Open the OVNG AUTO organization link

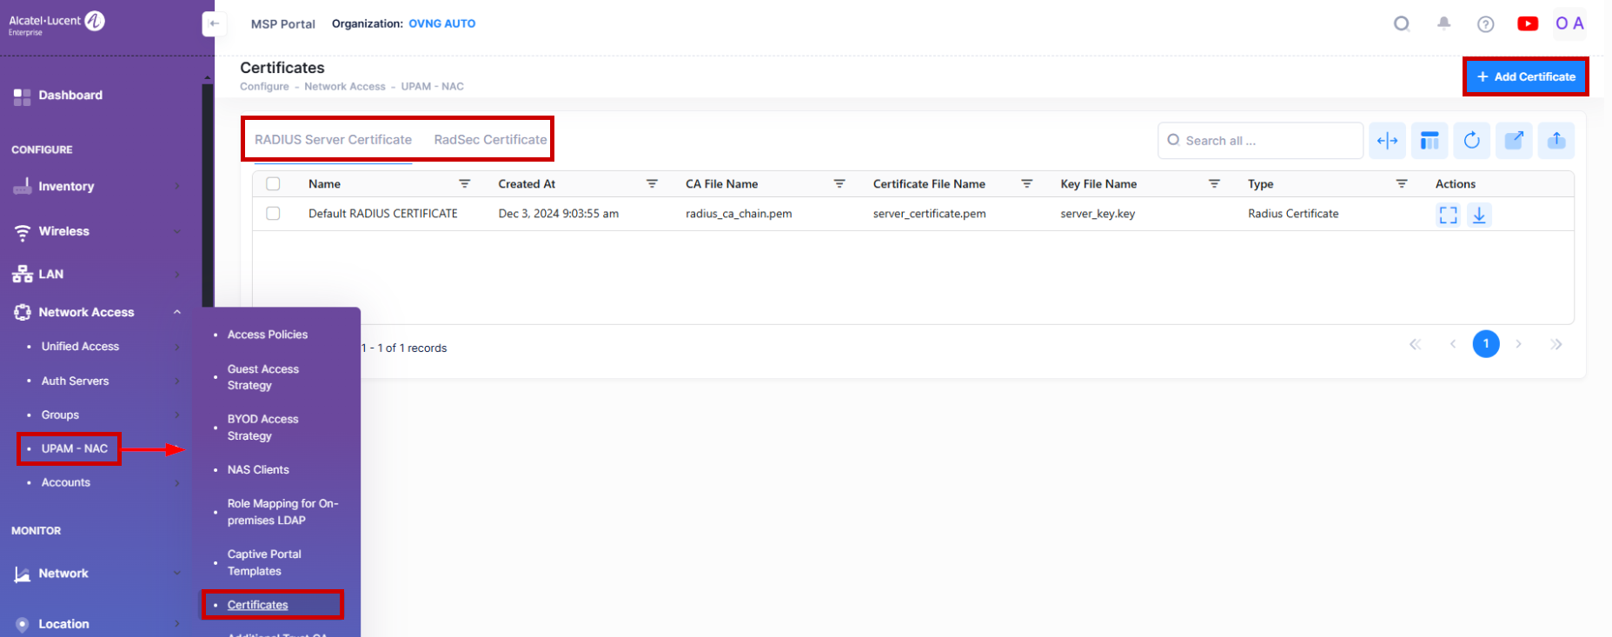pos(441,23)
